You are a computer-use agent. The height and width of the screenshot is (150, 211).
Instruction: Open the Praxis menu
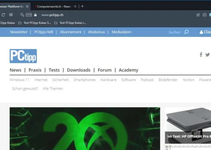click(35, 70)
